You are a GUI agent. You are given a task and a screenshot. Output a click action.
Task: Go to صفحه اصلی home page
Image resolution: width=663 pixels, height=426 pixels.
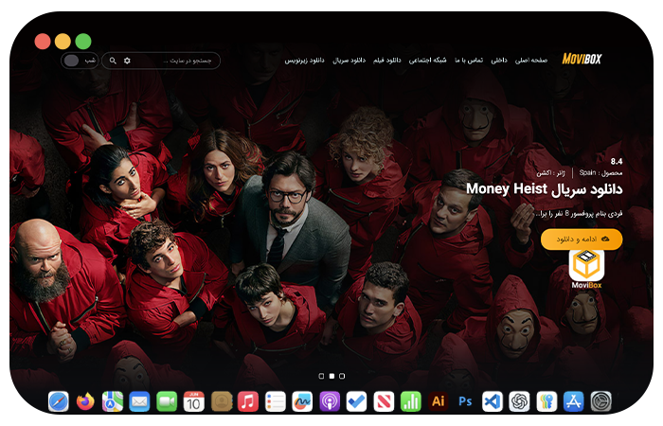pyautogui.click(x=531, y=60)
